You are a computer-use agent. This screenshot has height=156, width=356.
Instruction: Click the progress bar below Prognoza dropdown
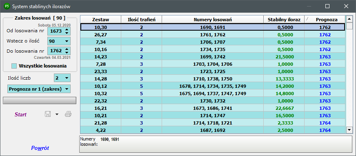click(x=40, y=100)
